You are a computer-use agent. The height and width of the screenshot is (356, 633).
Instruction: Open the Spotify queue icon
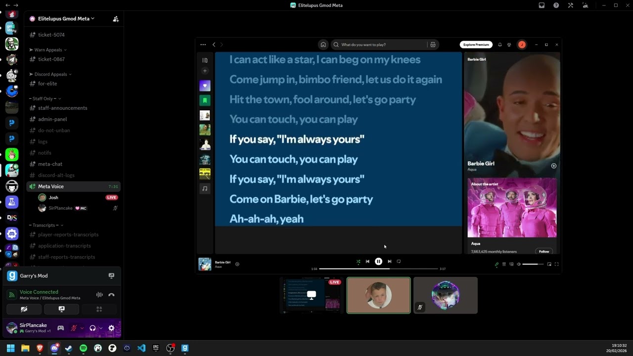coord(504,264)
